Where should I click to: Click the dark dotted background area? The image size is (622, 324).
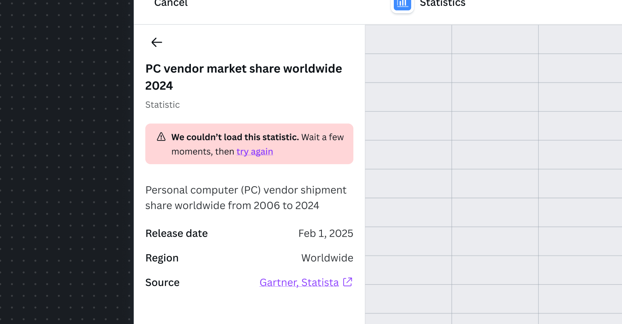[x=67, y=162]
